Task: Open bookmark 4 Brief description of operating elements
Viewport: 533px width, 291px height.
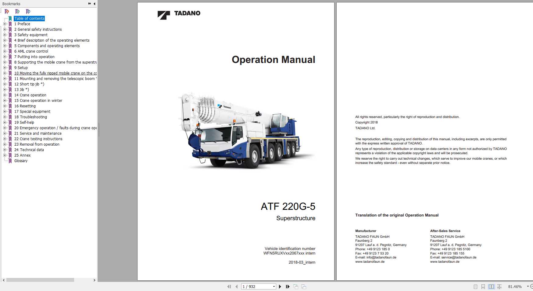Action: [52, 40]
